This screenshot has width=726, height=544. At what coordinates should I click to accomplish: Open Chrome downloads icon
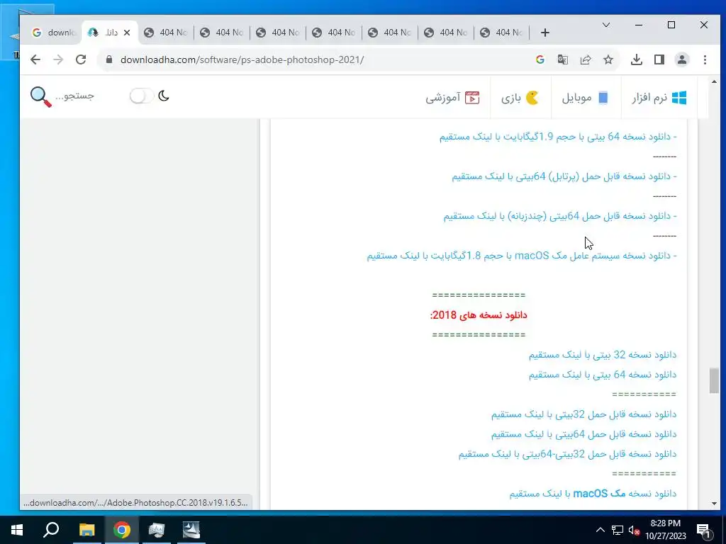tap(637, 59)
